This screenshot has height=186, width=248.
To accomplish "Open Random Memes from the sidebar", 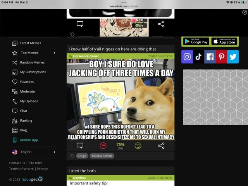I will [x=32, y=62].
